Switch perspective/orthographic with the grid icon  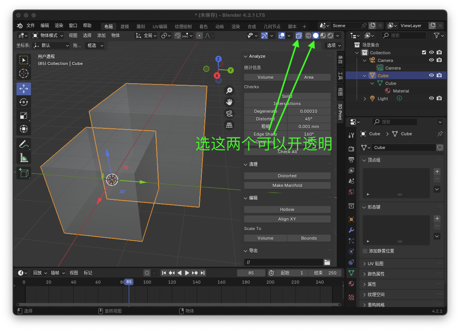(229, 125)
